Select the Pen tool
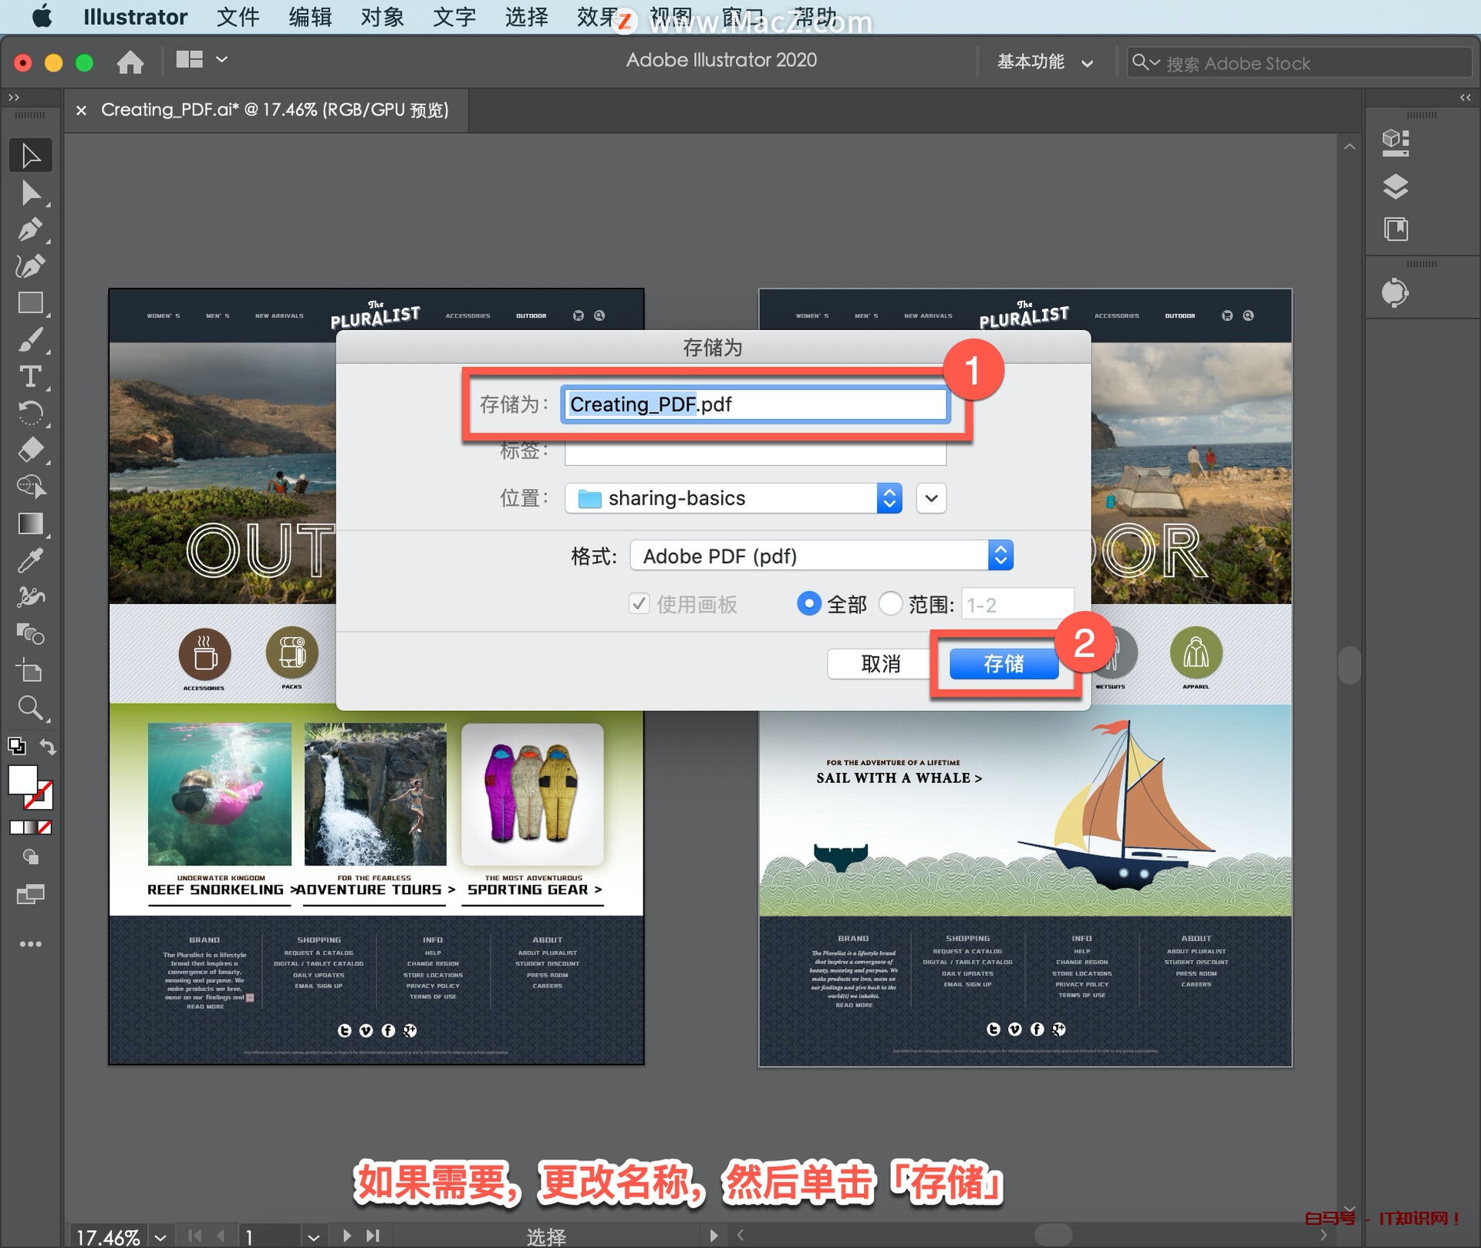1481x1248 pixels. (31, 229)
